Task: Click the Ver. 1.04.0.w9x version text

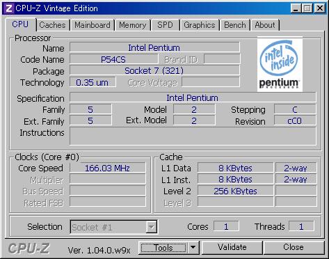Action: pos(99,251)
